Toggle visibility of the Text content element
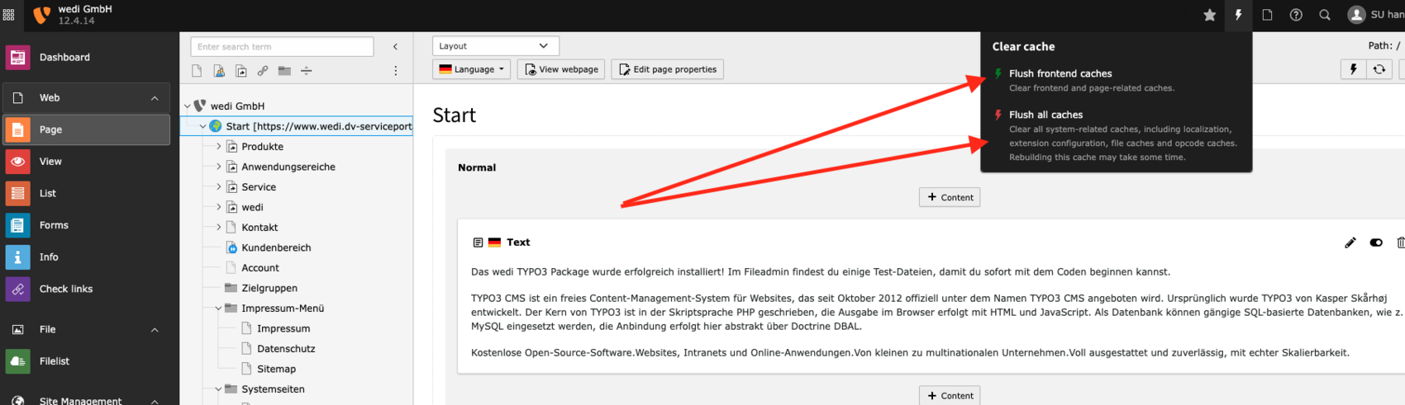This screenshot has width=1405, height=405. [1376, 243]
